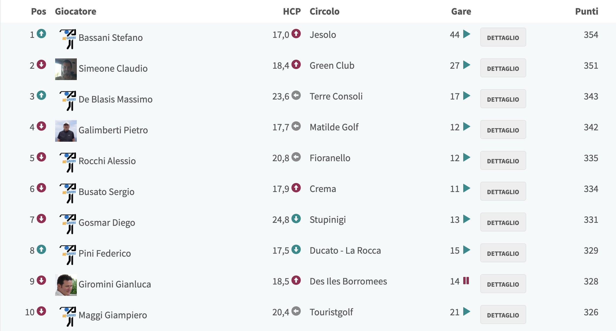616x331 pixels.
Task: Open DETTAGLIO for Rocchi Alessio
Action: [503, 161]
